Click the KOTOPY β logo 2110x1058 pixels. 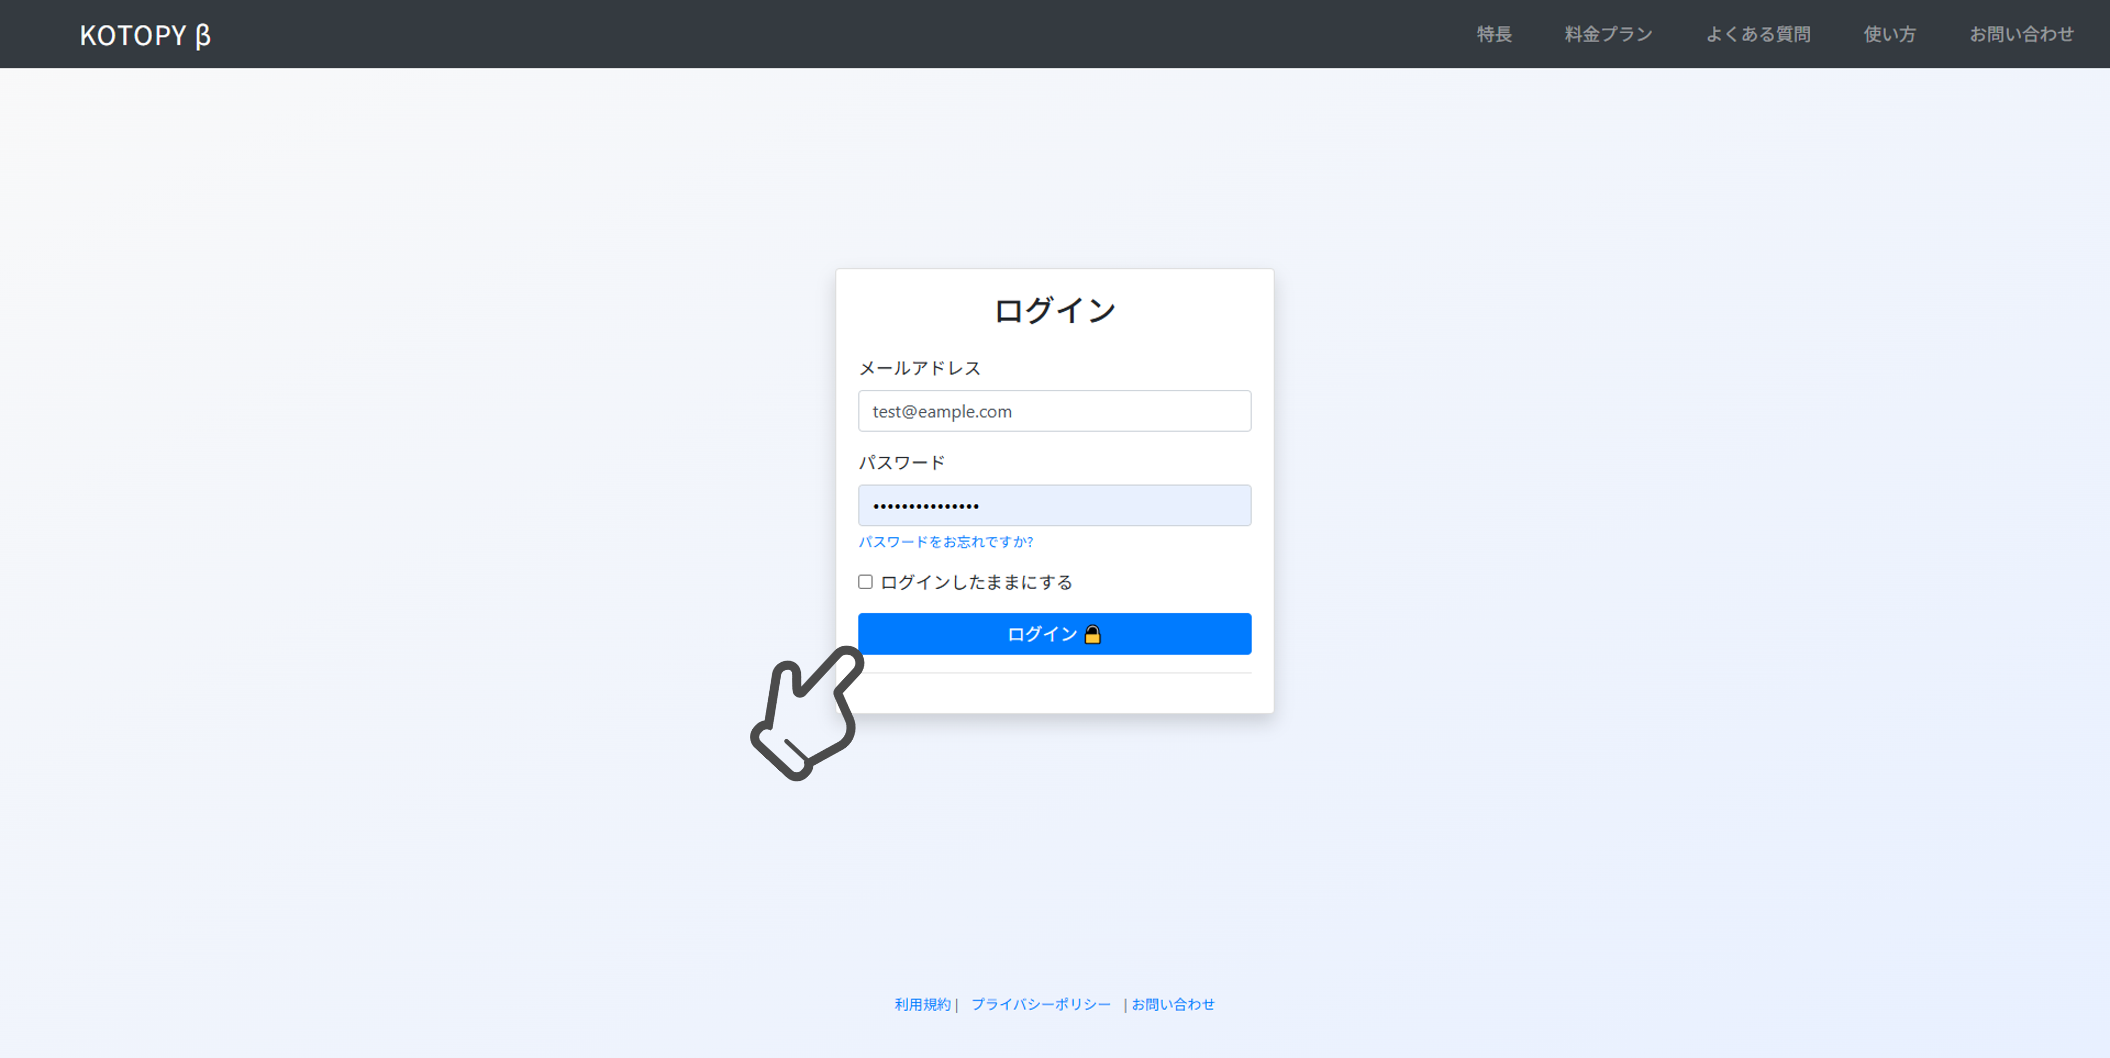144,35
